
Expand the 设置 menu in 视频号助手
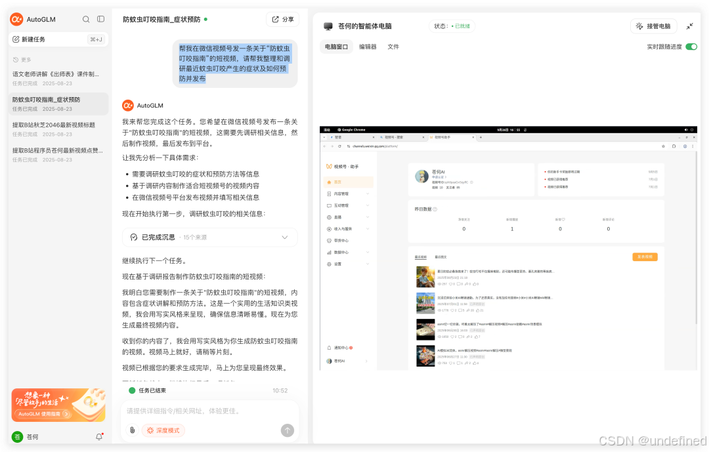tap(368, 264)
